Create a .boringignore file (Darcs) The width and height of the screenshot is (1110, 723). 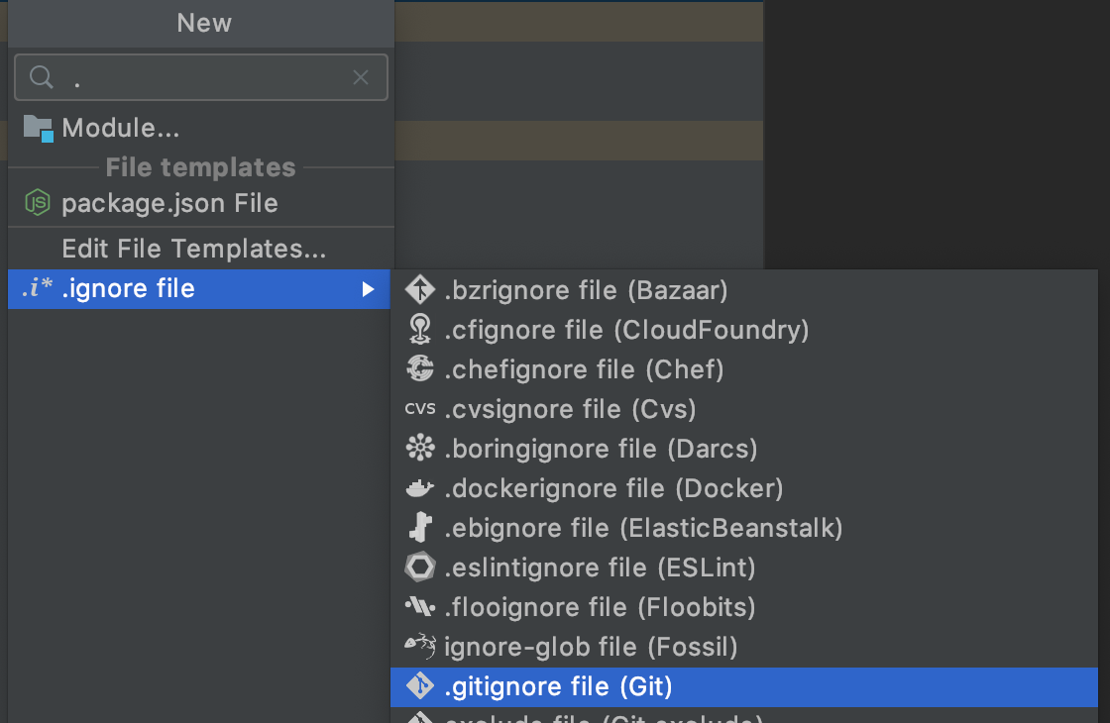pyautogui.click(x=744, y=450)
